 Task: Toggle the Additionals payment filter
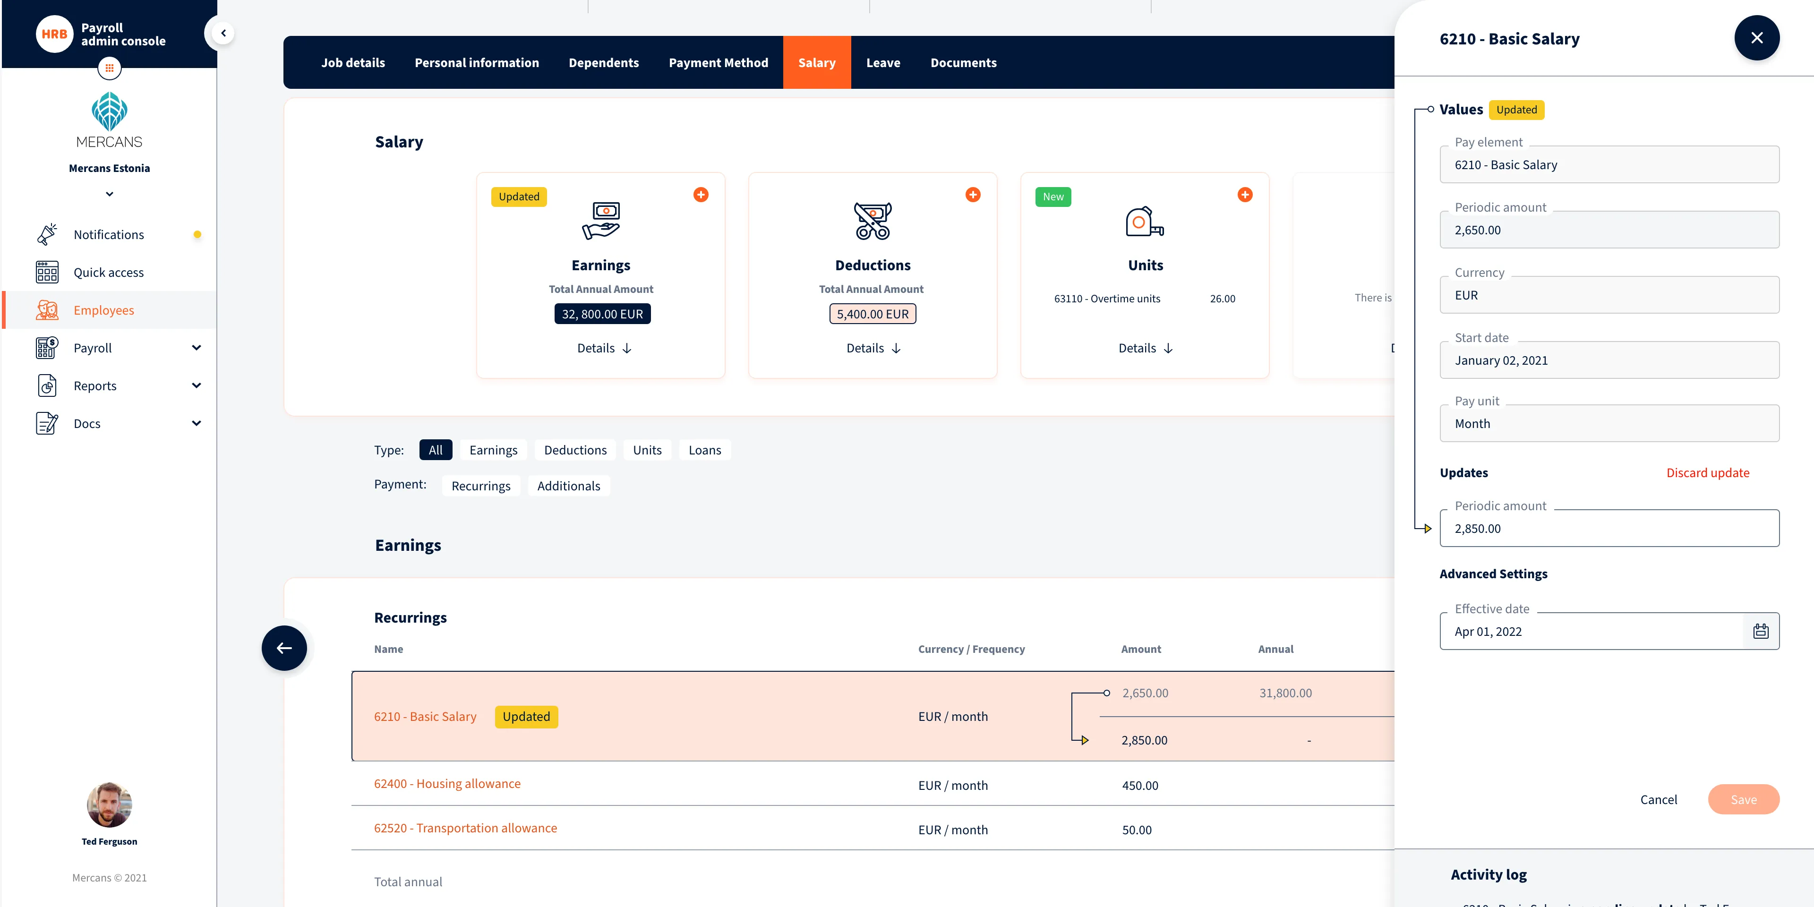click(568, 486)
